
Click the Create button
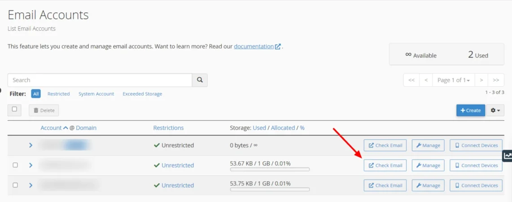470,110
